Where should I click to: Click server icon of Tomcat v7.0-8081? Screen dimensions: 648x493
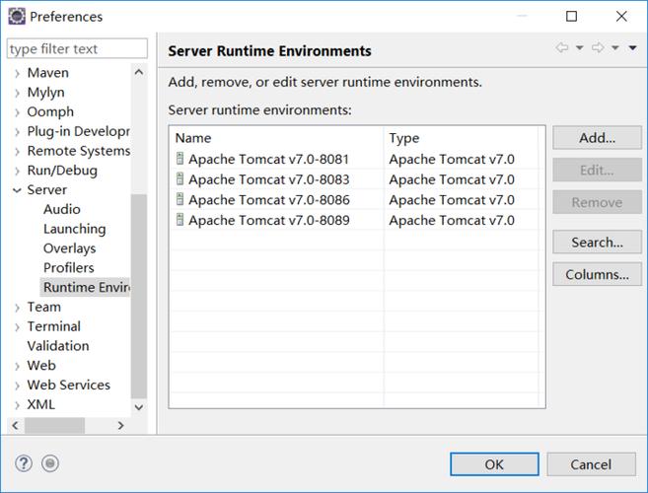point(180,159)
